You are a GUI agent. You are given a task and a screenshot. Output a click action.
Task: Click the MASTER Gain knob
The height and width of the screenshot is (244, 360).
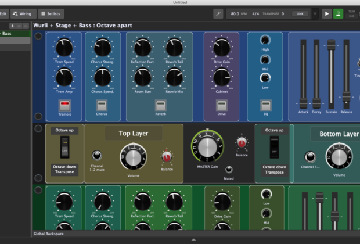(x=207, y=147)
